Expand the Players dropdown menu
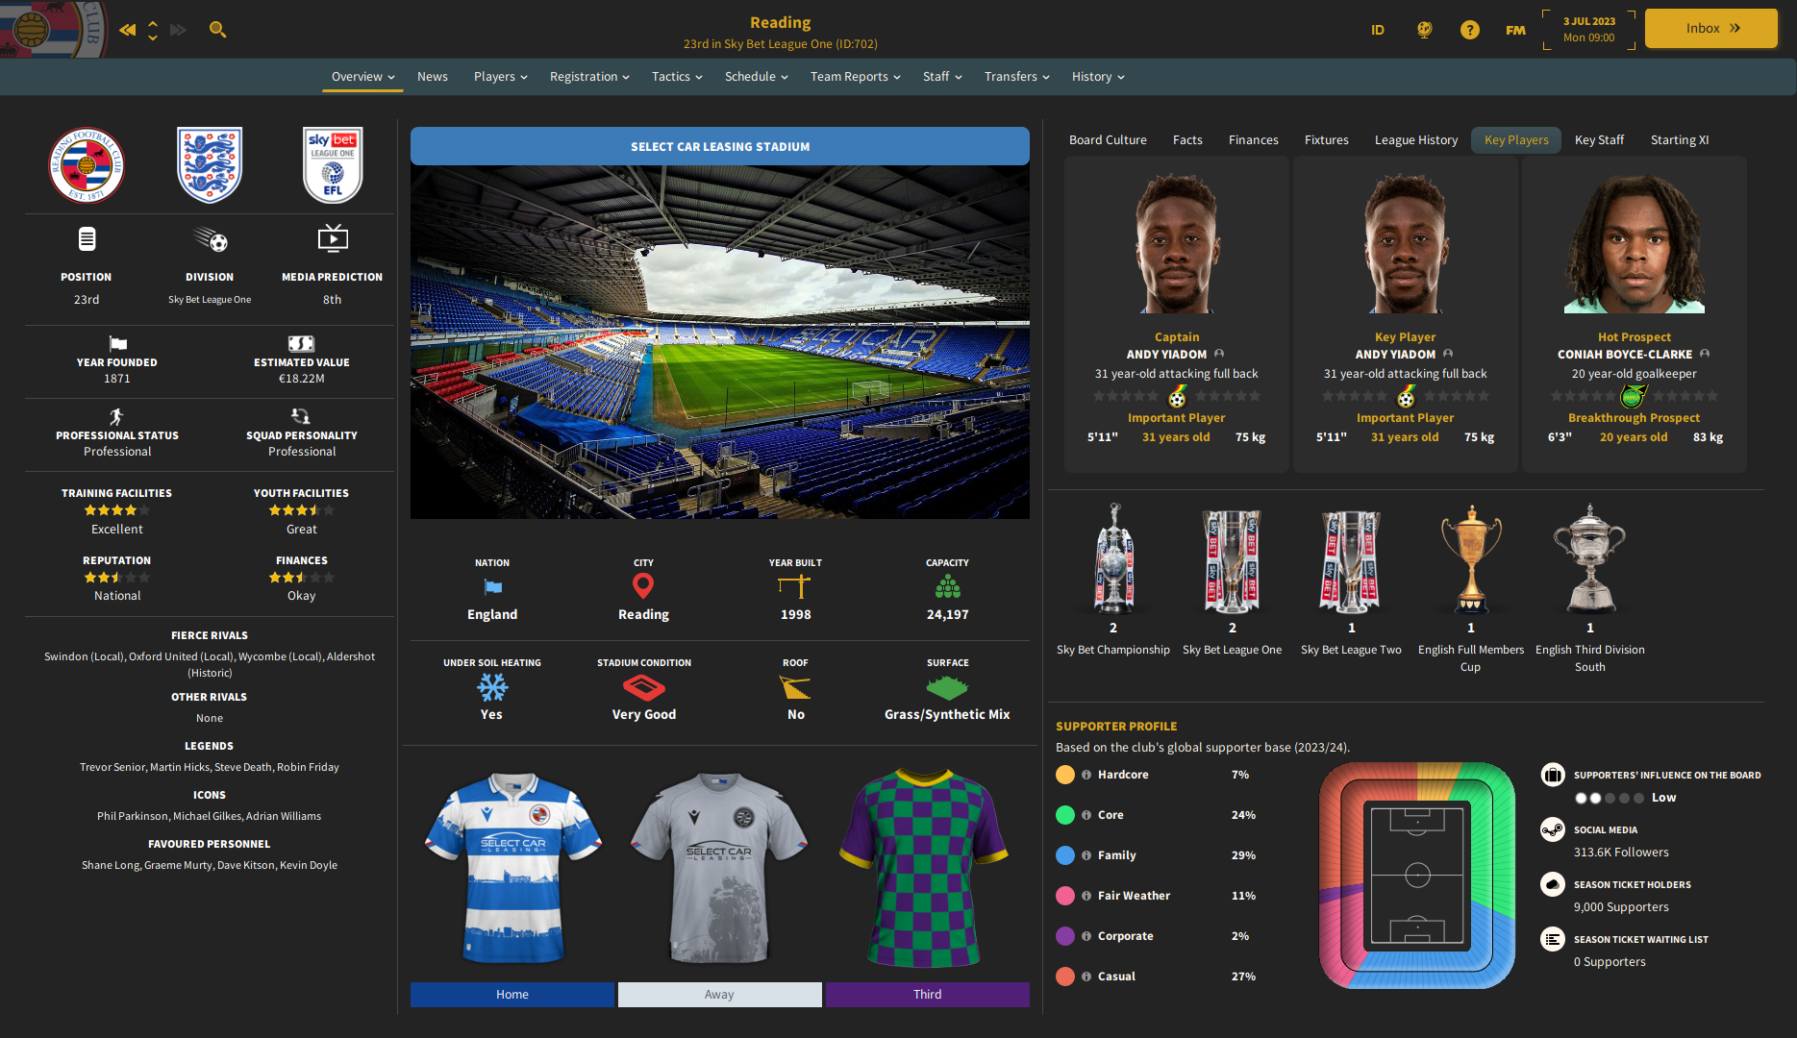 500,77
